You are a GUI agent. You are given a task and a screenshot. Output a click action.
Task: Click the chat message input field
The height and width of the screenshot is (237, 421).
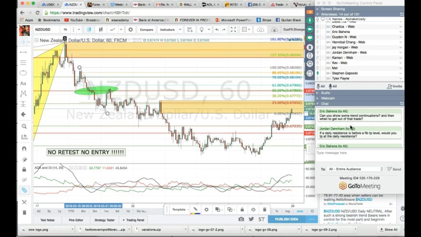click(x=358, y=153)
